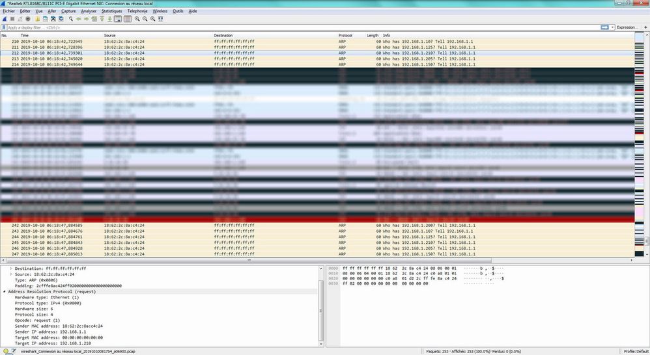Open the Capture menu
This screenshot has height=355, width=650.
coord(68,11)
